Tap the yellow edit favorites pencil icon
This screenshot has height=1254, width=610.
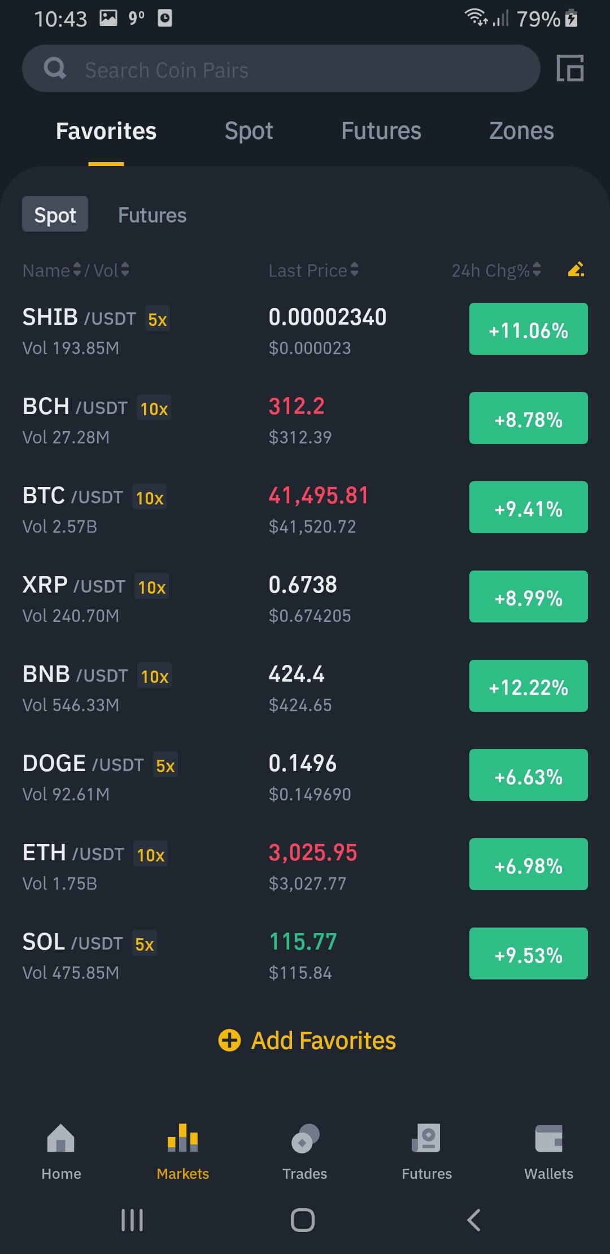[576, 269]
